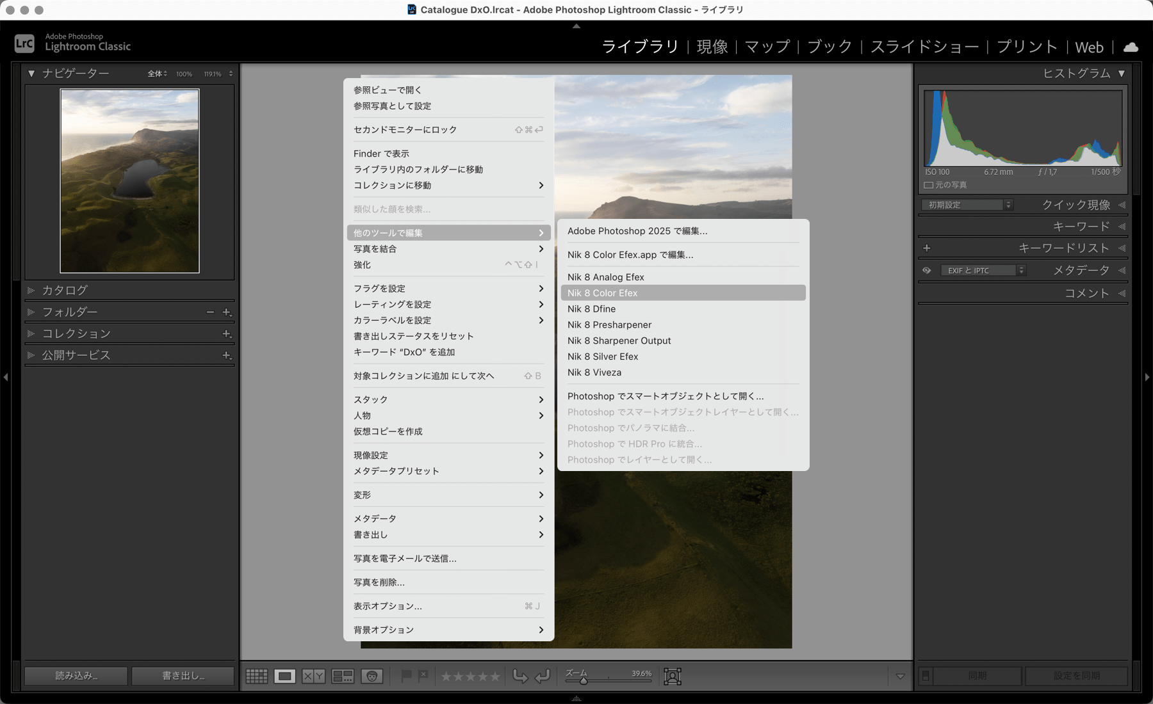Rotate photo clockwise
Viewport: 1153px width, 704px height.
click(543, 676)
